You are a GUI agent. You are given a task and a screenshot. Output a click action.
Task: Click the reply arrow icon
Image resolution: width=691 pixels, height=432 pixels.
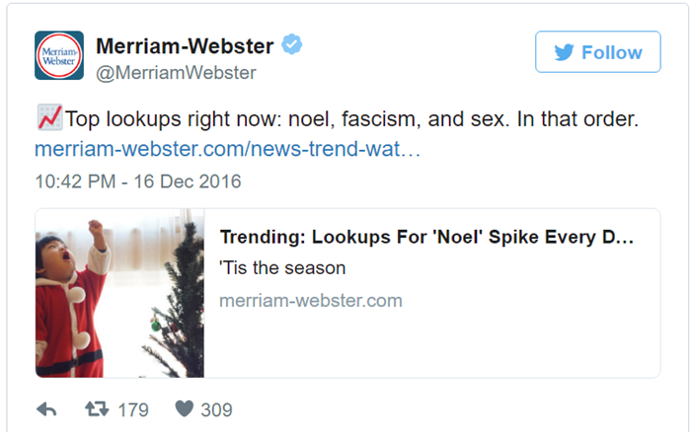[46, 409]
